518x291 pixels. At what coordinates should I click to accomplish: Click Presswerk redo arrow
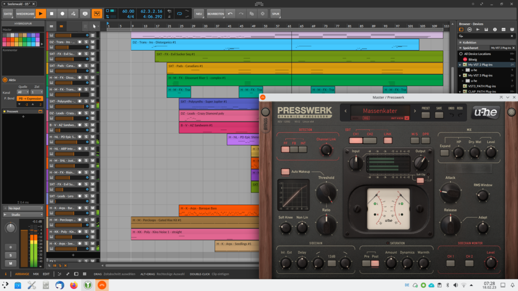tap(460, 115)
